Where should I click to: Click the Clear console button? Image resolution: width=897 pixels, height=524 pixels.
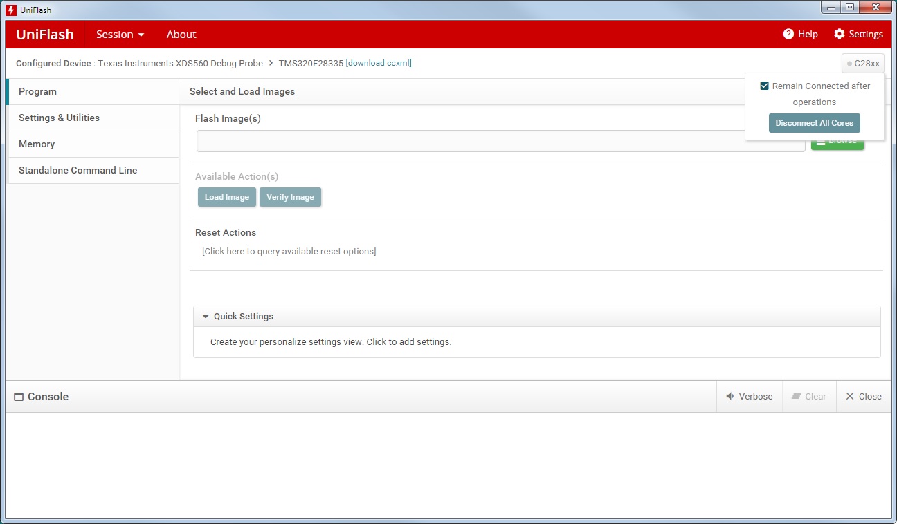click(x=809, y=397)
